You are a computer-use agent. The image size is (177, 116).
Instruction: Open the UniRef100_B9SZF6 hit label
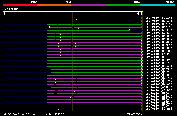click(x=159, y=18)
